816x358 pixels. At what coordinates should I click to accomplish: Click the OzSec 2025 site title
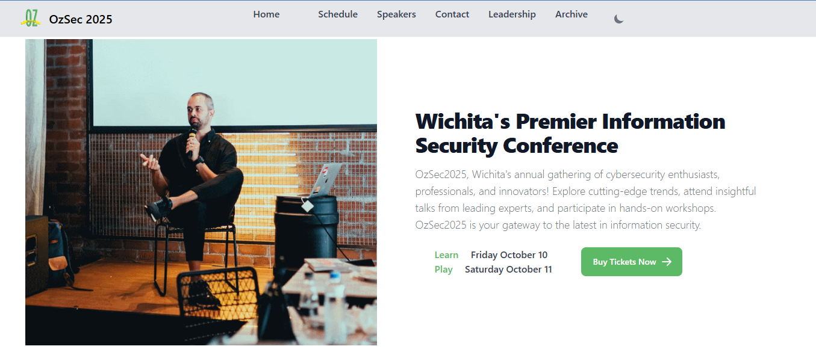coord(81,19)
